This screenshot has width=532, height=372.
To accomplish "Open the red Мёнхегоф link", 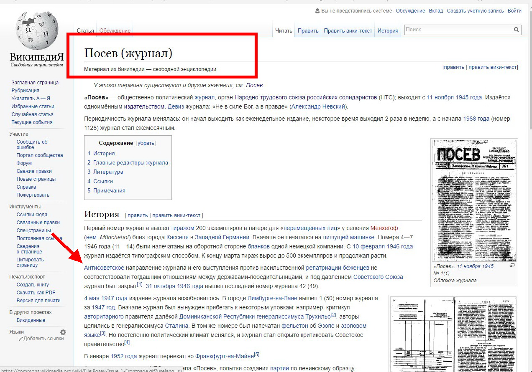I will point(384,228).
